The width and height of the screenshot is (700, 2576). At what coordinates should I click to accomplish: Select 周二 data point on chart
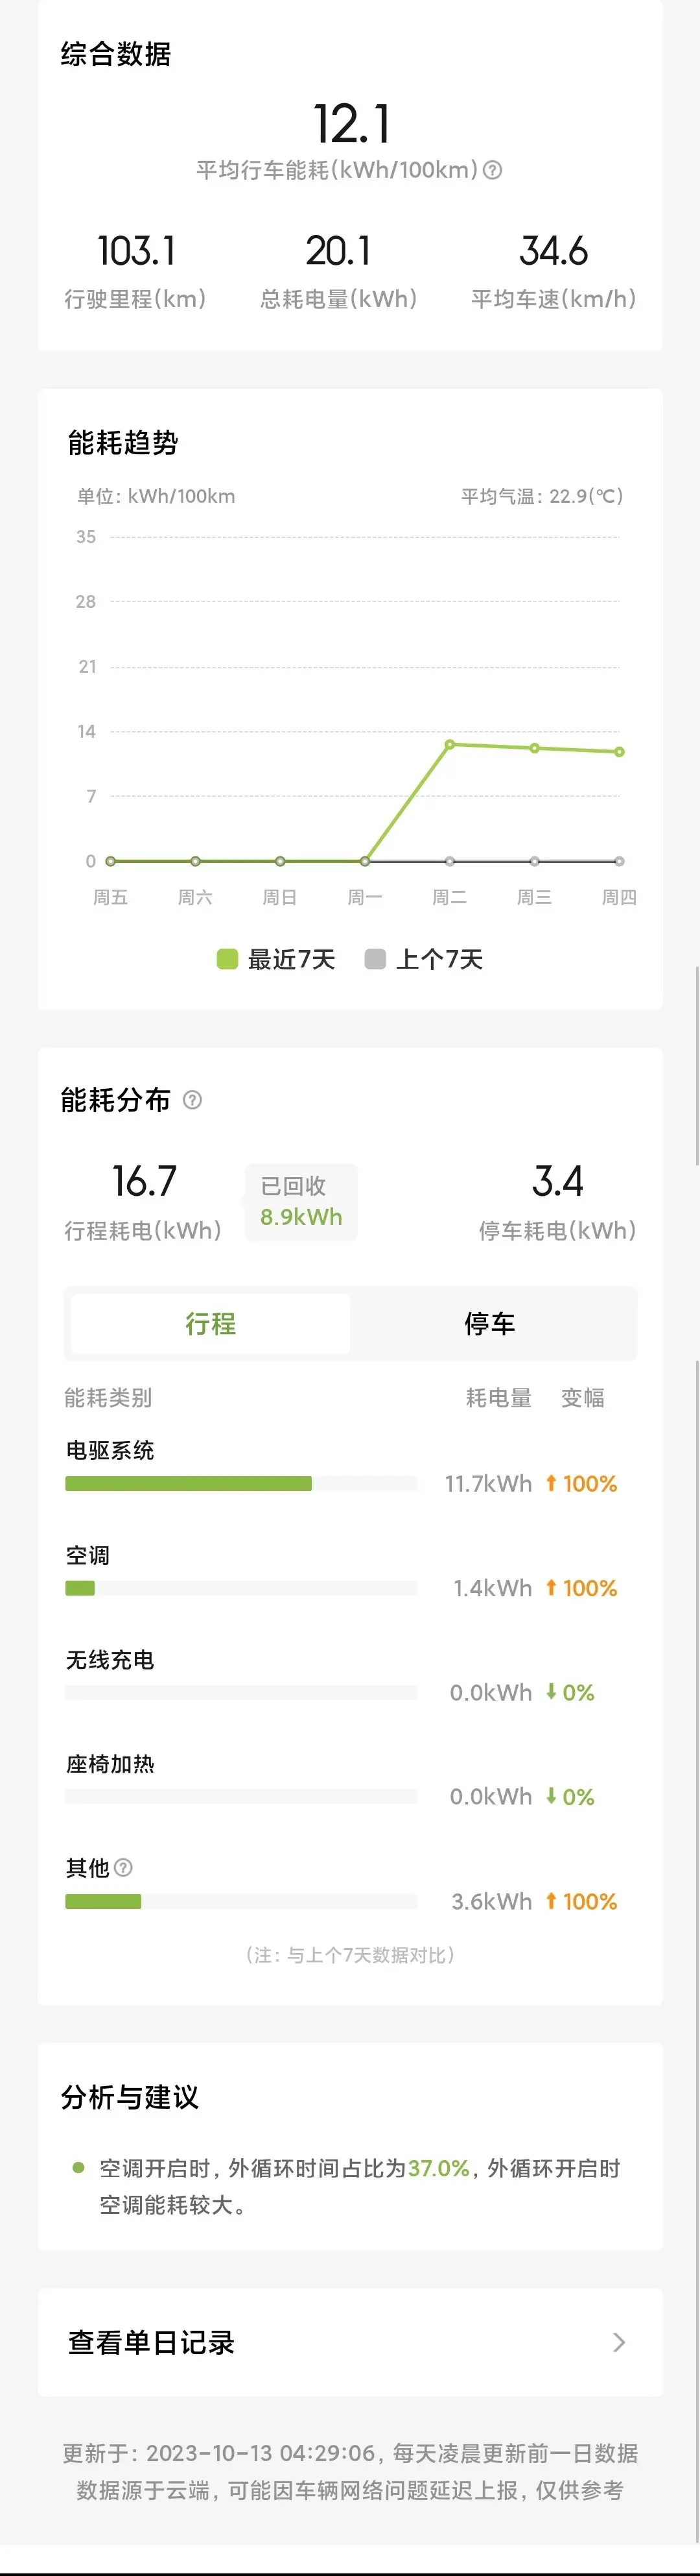449,744
